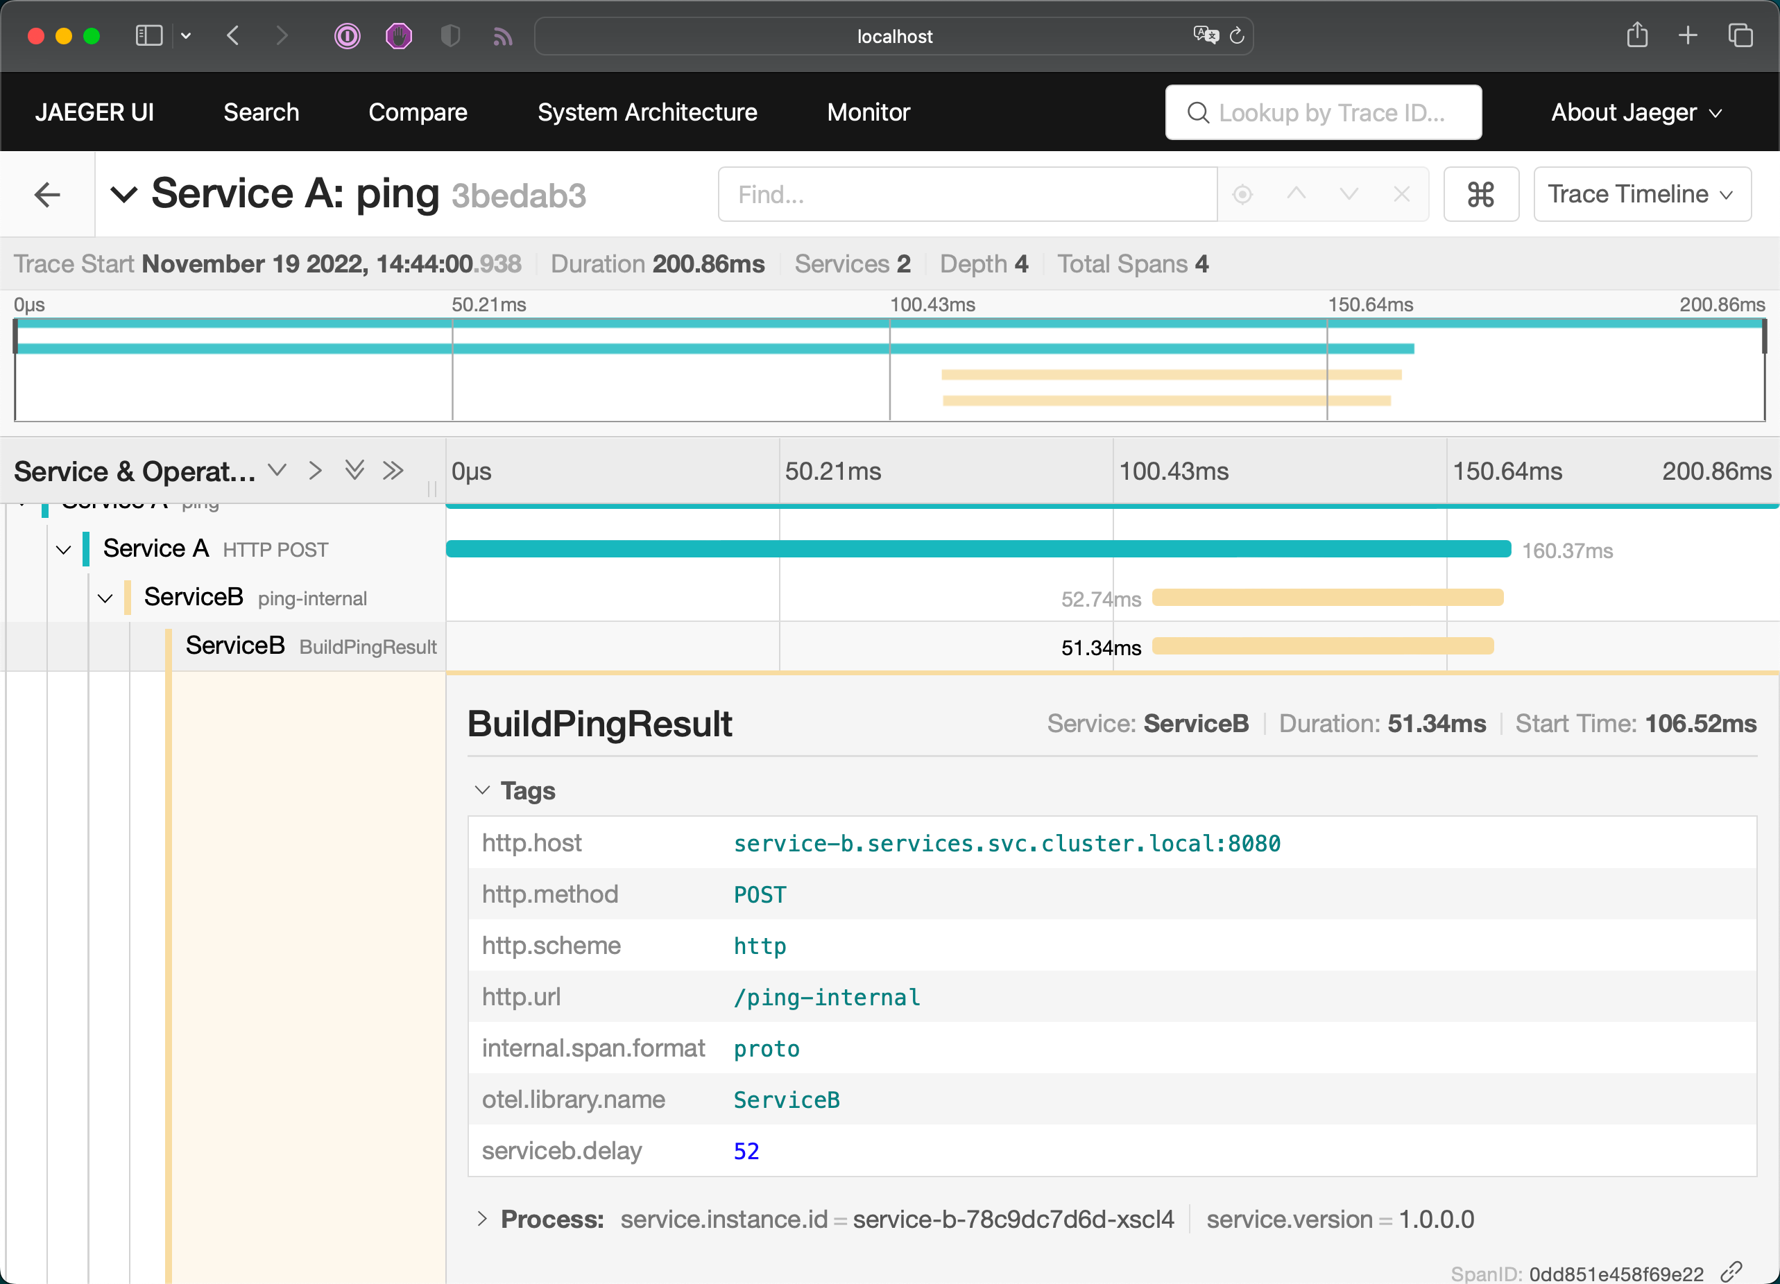Screen dimensions: 1780x1284
Task: Click the Lookup by Trace ID field
Action: tap(1324, 112)
